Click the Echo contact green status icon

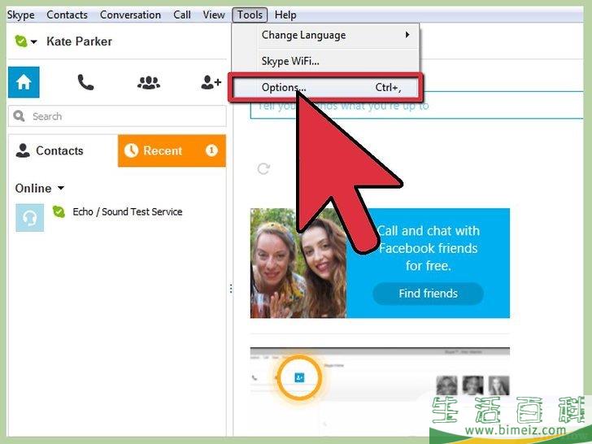point(59,211)
